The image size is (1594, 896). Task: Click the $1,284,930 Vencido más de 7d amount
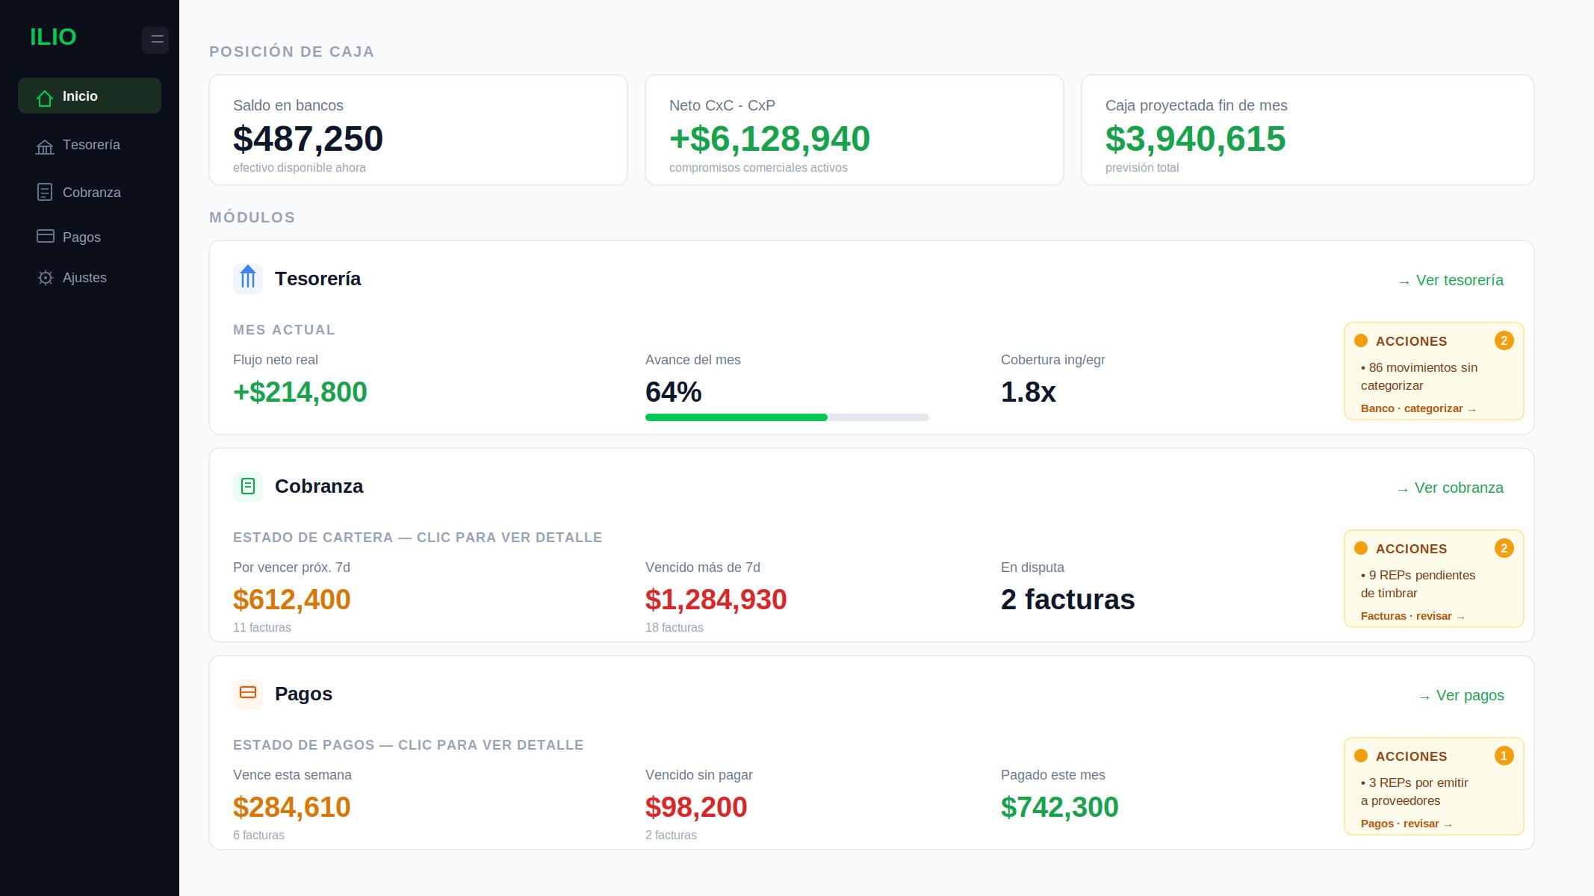click(716, 600)
